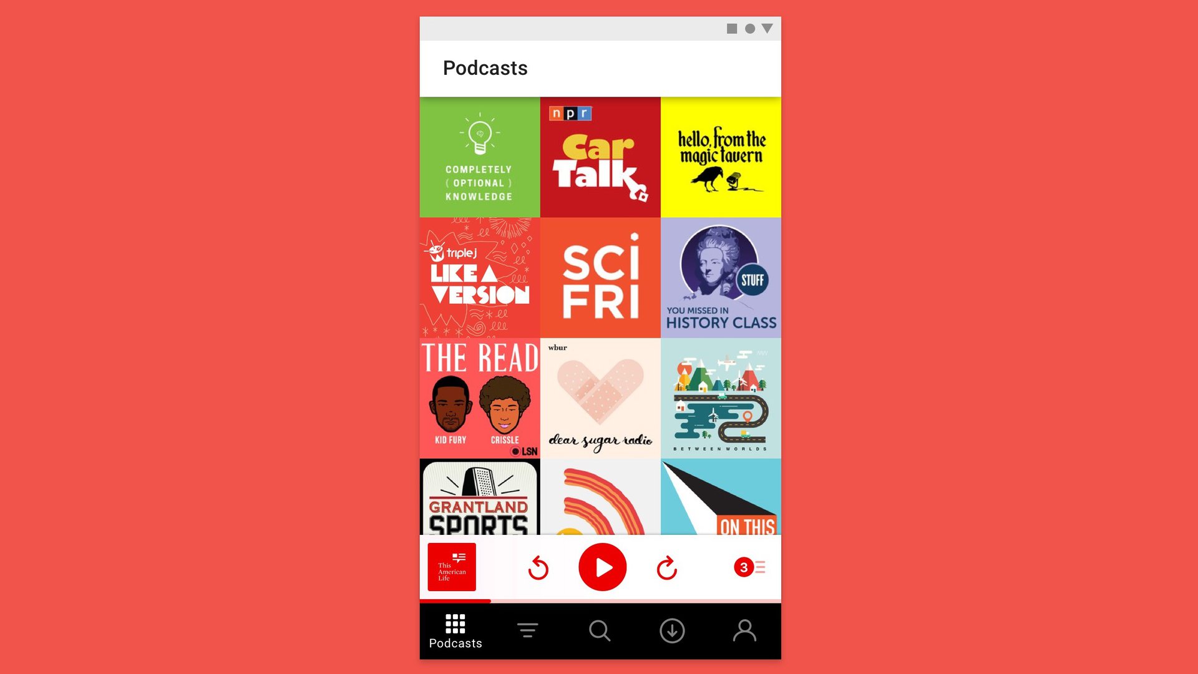The height and width of the screenshot is (674, 1198).
Task: Switch to the feed list tab
Action: pos(527,630)
